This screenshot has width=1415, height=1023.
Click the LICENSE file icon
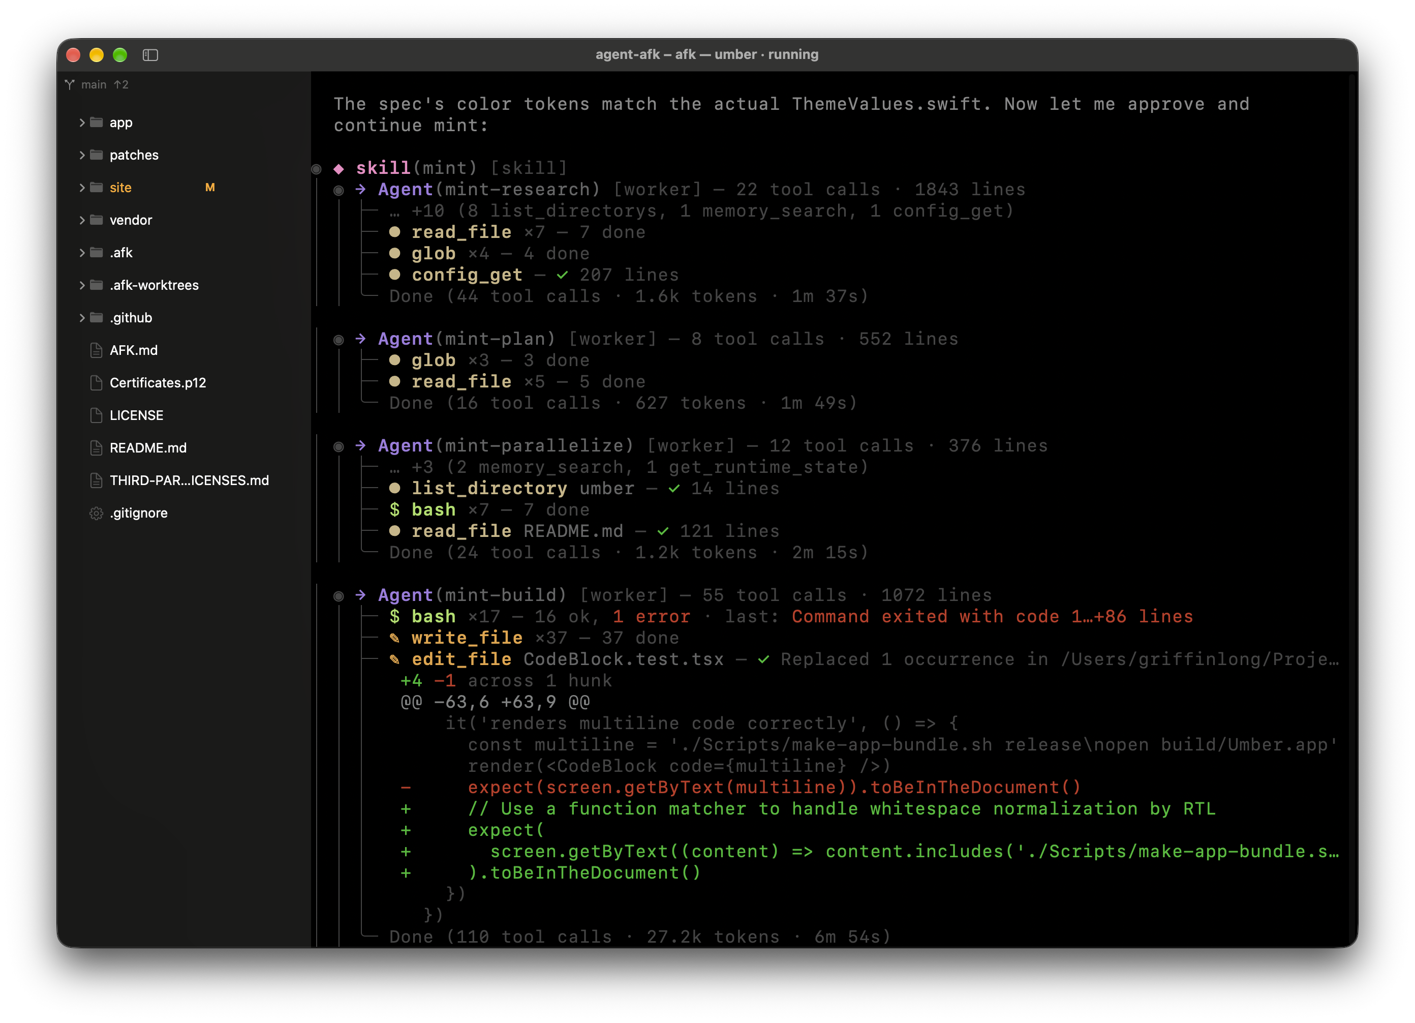(96, 415)
